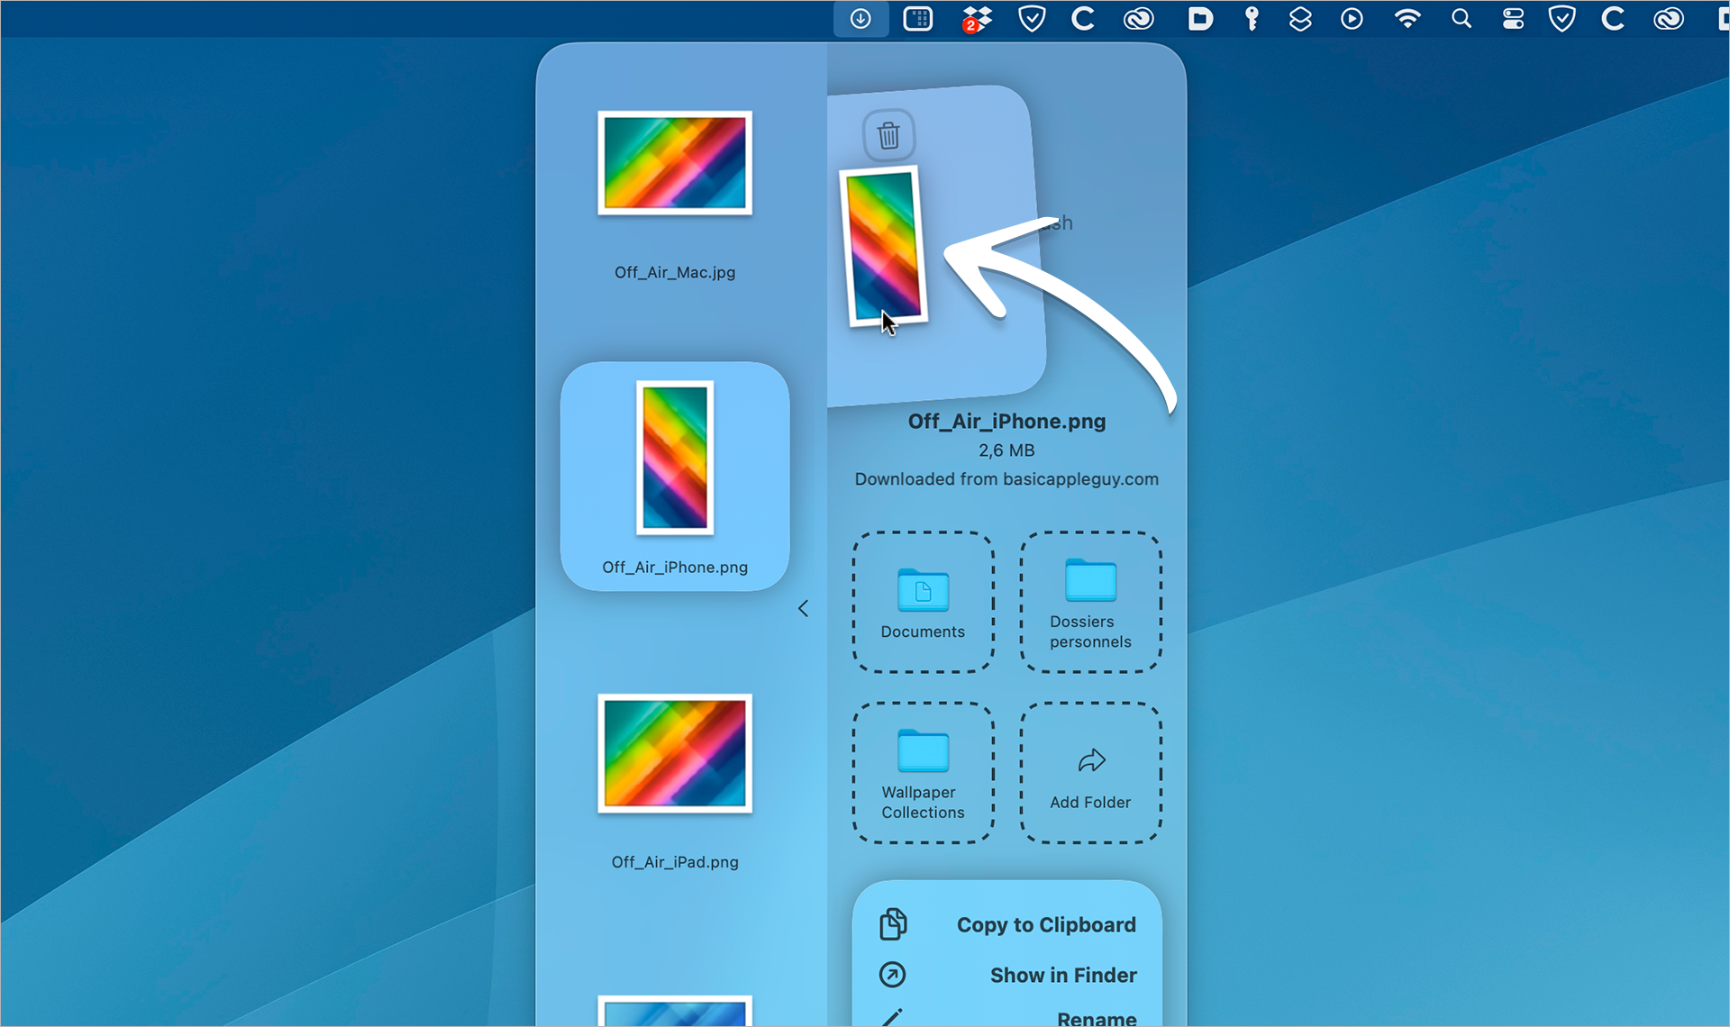Viewport: 1730px width, 1027px height.
Task: Open Control Center toggles icon
Action: coord(1513,19)
